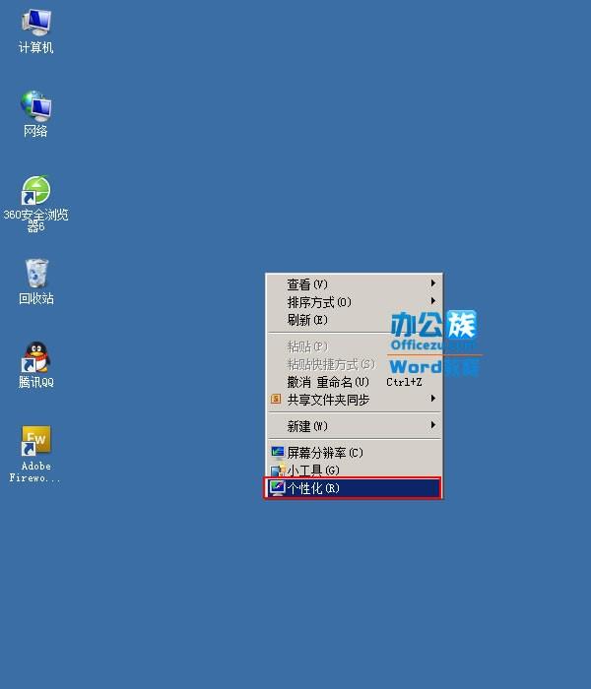Click the orange 共享文件夹同步 icon
This screenshot has height=689, width=591.
(276, 399)
